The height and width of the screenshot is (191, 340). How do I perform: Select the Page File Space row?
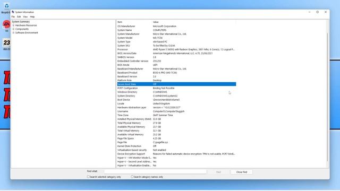pyautogui.click(x=176, y=138)
